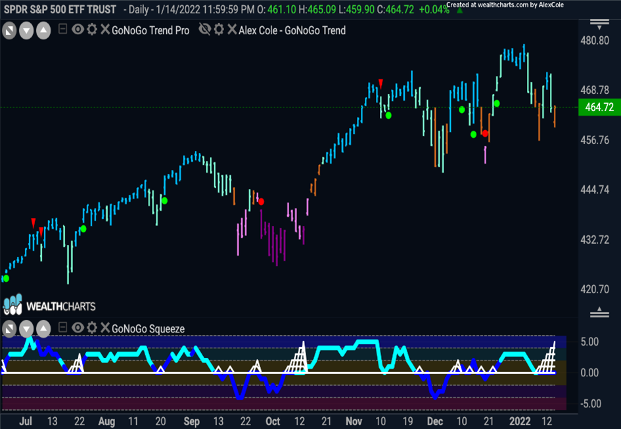Click the +0.04% change value
Viewport: 621px width, 429px height.
pos(434,9)
